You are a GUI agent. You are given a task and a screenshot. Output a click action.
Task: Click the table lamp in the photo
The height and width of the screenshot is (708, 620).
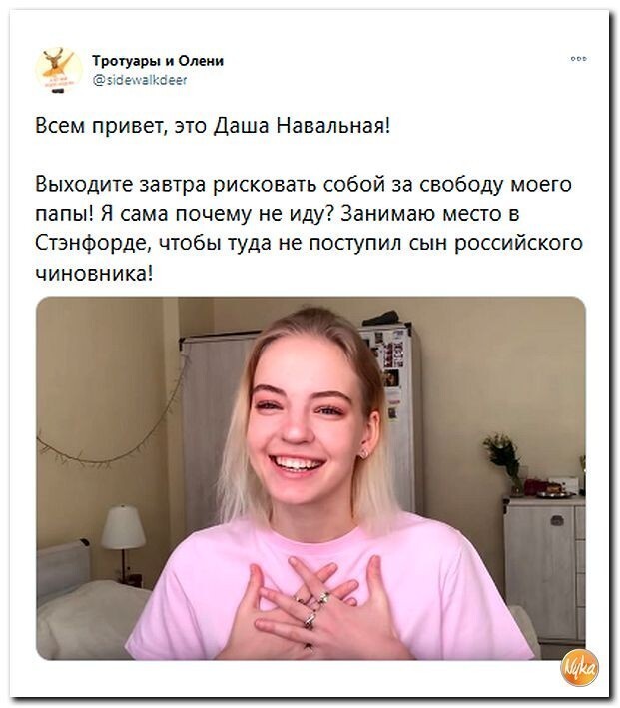coord(123,542)
